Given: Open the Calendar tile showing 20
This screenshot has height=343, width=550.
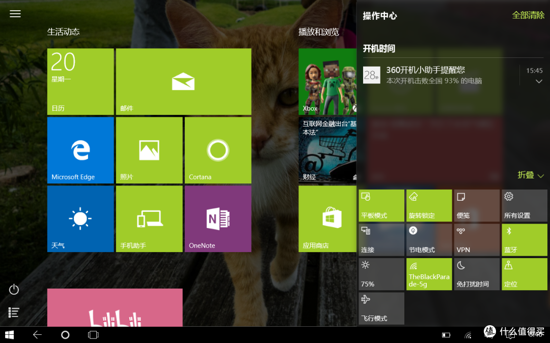Looking at the screenshot, I should point(80,81).
